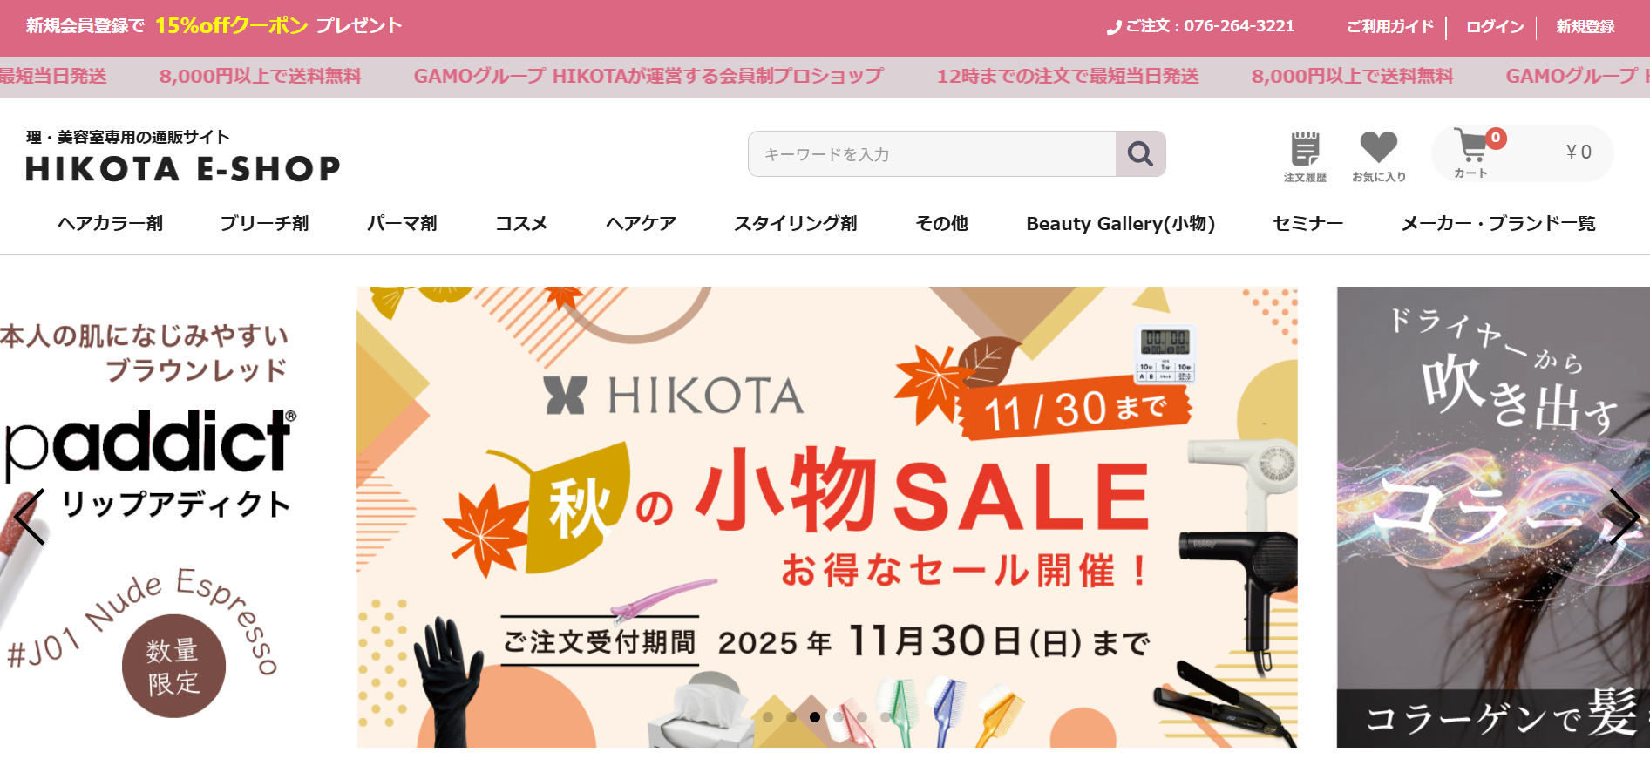Click the 新規登録 link
The width and height of the screenshot is (1650, 759).
click(1585, 27)
